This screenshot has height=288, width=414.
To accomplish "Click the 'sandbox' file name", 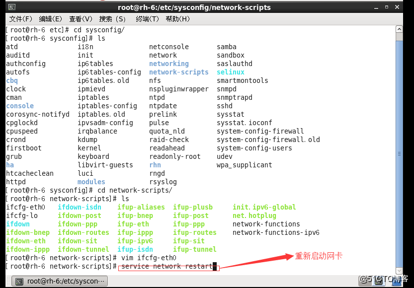I will 231,56.
